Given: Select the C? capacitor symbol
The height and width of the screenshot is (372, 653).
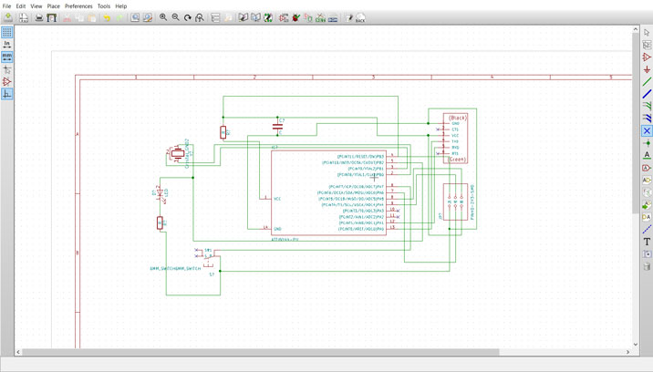Looking at the screenshot, I should click(x=277, y=126).
